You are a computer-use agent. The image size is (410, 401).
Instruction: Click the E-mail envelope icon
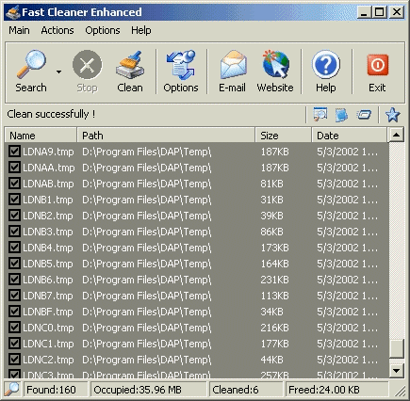tap(233, 65)
